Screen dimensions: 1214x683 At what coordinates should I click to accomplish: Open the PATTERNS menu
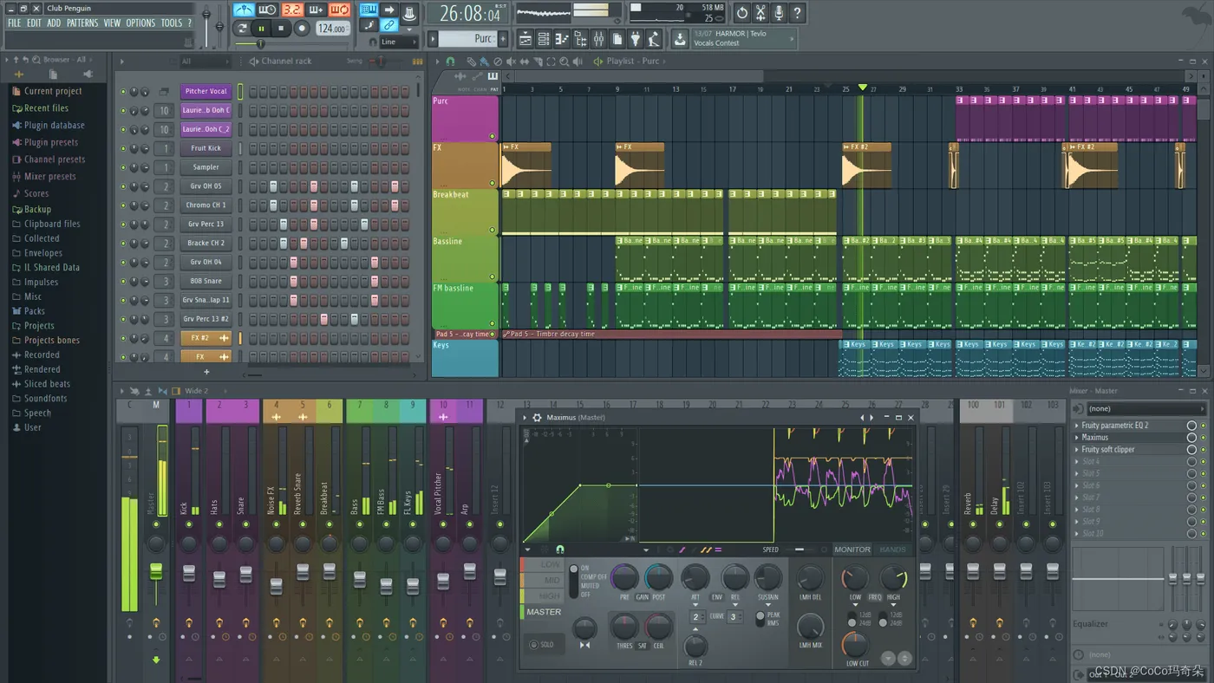pos(82,23)
